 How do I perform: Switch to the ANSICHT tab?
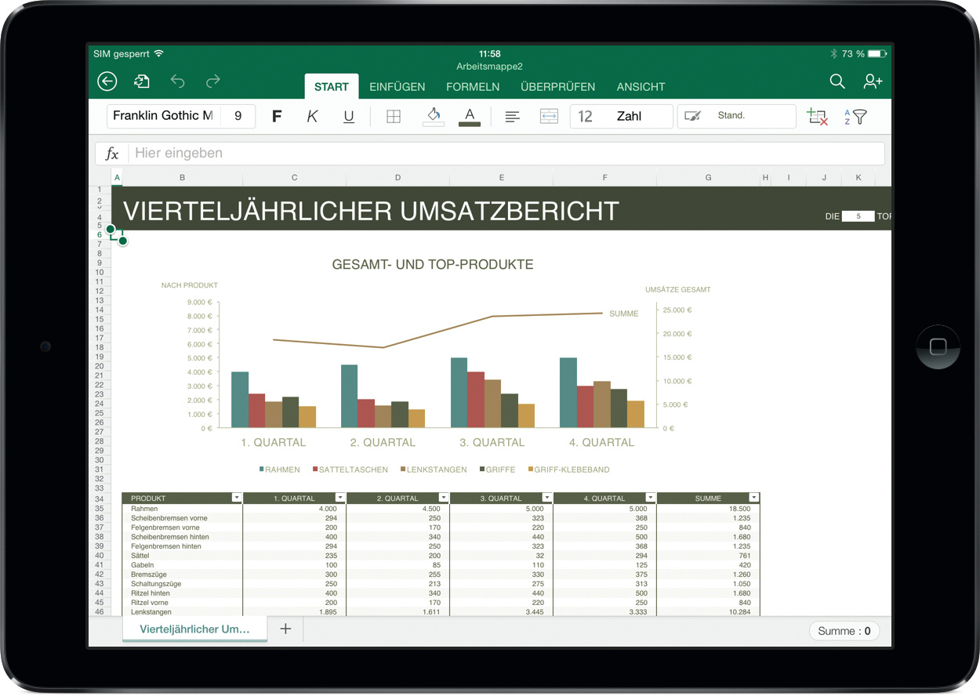point(641,87)
